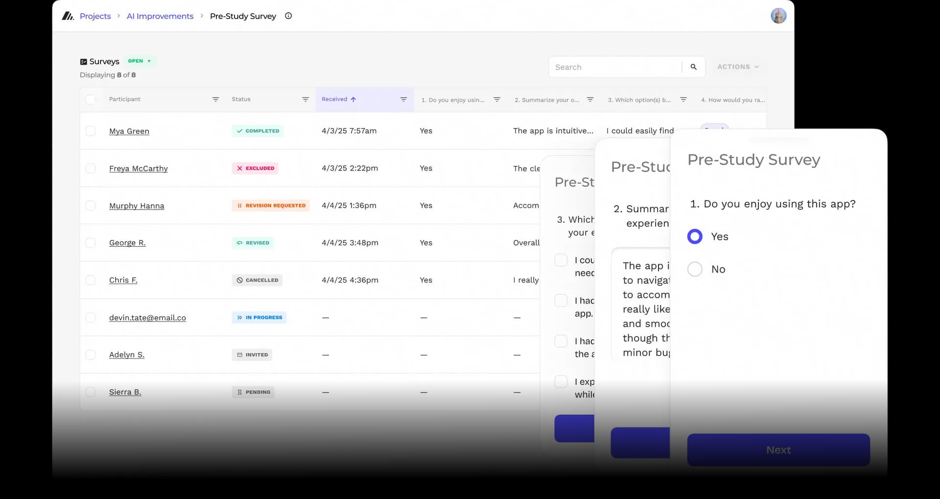Filter the 'Do you enjoy using' column
This screenshot has width=940, height=499.
click(x=497, y=99)
